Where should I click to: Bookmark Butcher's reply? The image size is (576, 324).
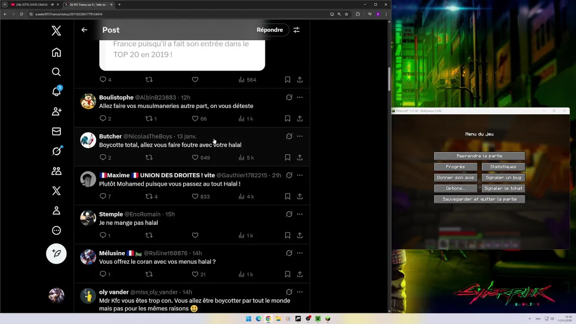[x=288, y=157]
